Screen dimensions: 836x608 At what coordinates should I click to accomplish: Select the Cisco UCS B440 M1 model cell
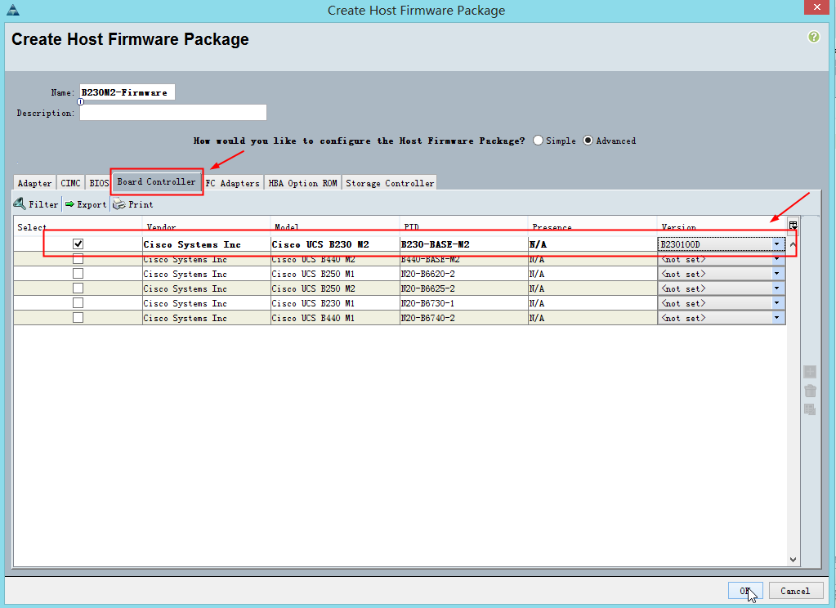(335, 317)
